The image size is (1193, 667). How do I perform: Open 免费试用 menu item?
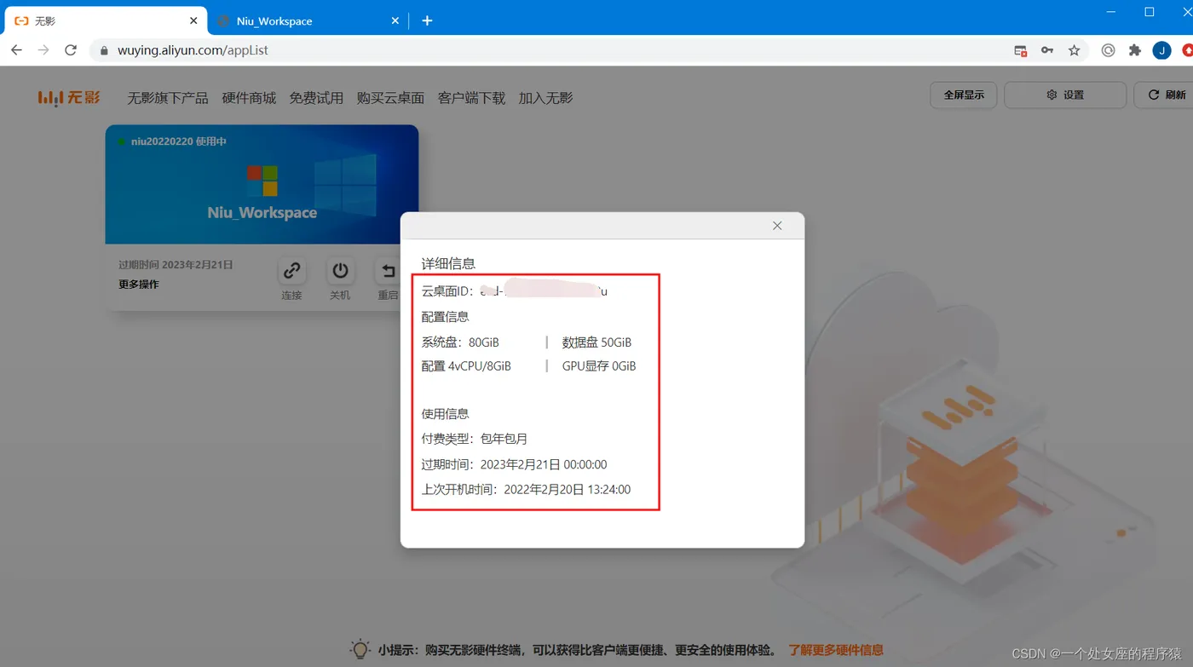click(316, 98)
